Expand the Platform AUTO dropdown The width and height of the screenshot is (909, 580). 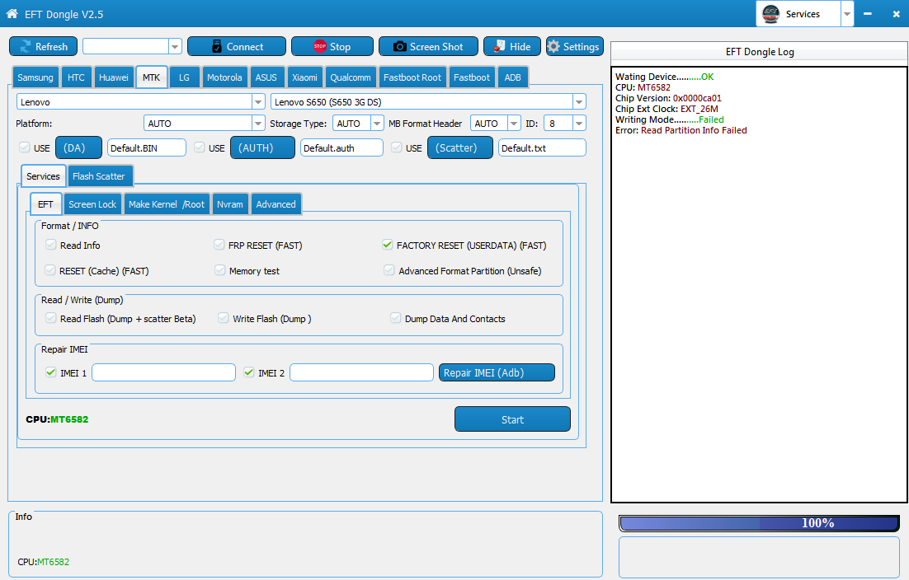tap(258, 124)
